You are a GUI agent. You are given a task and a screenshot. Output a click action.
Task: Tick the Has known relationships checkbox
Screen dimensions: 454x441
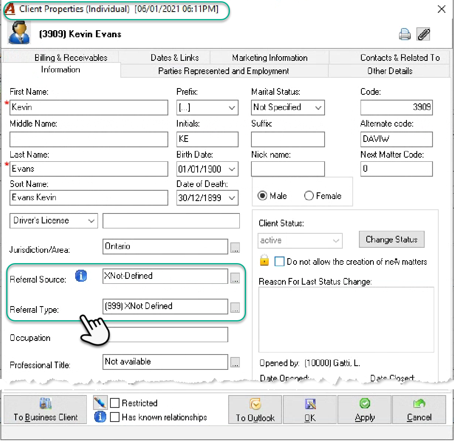(115, 417)
